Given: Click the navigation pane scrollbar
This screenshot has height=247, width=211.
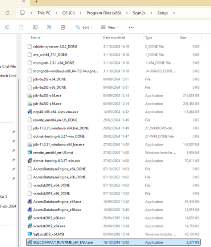Looking at the screenshot, I should [x=19, y=162].
